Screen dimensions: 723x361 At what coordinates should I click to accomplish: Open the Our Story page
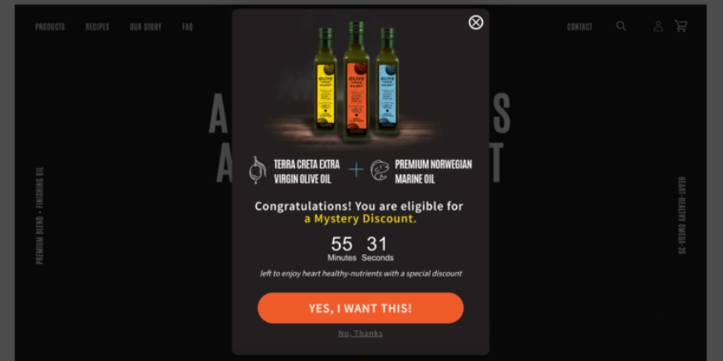(x=145, y=27)
